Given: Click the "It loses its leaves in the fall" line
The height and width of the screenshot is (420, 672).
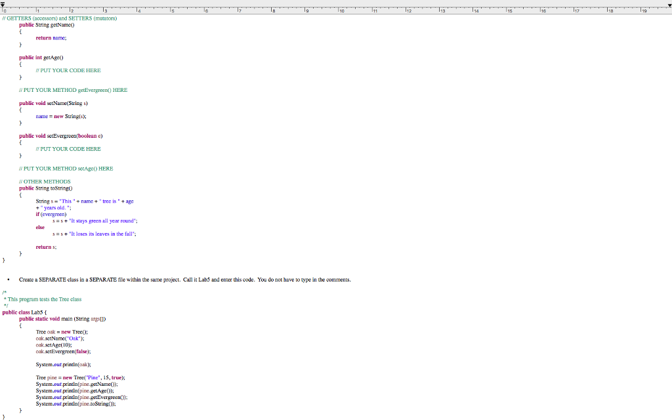Looking at the screenshot, I should (x=94, y=234).
